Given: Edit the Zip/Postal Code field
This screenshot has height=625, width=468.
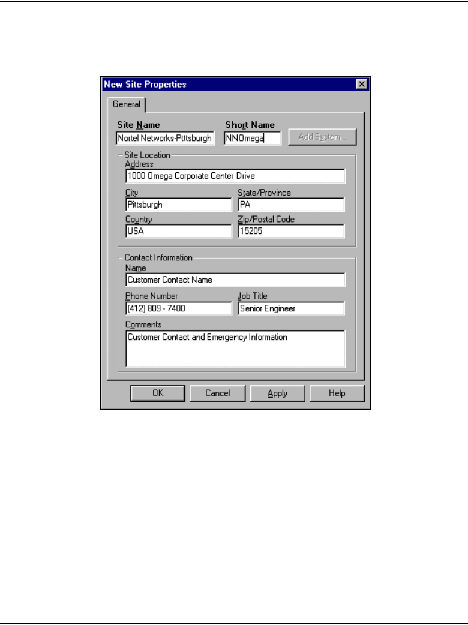Looking at the screenshot, I should click(x=291, y=231).
